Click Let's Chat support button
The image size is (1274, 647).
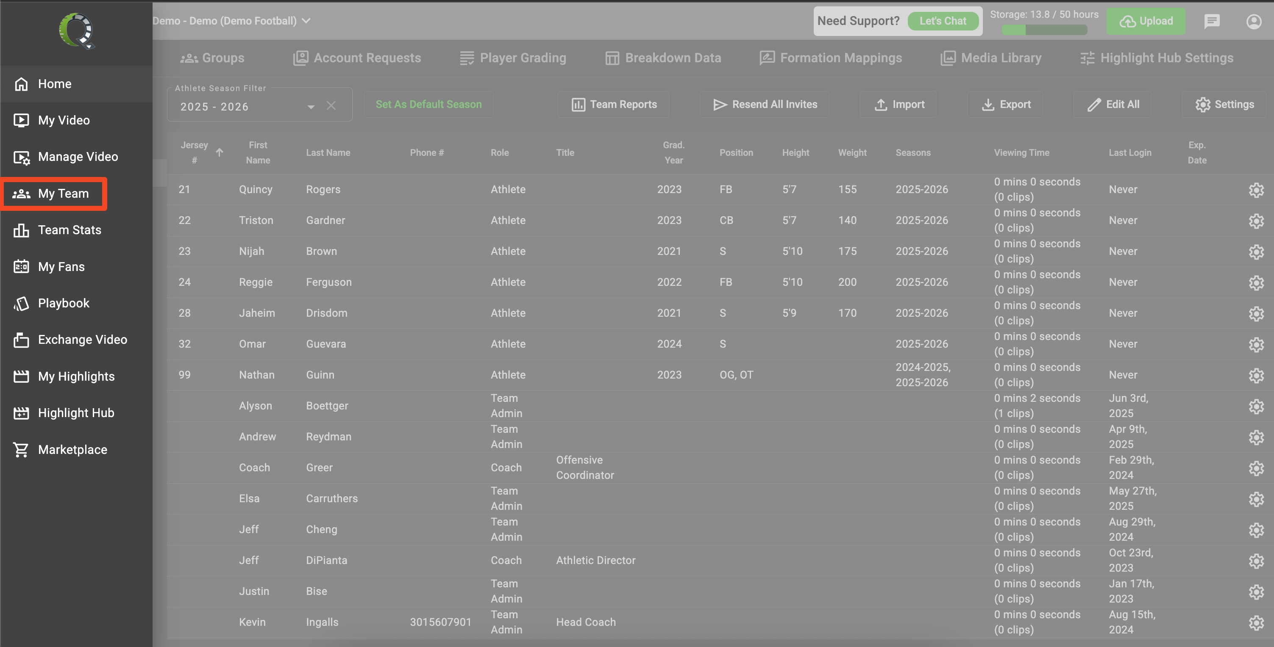(943, 21)
